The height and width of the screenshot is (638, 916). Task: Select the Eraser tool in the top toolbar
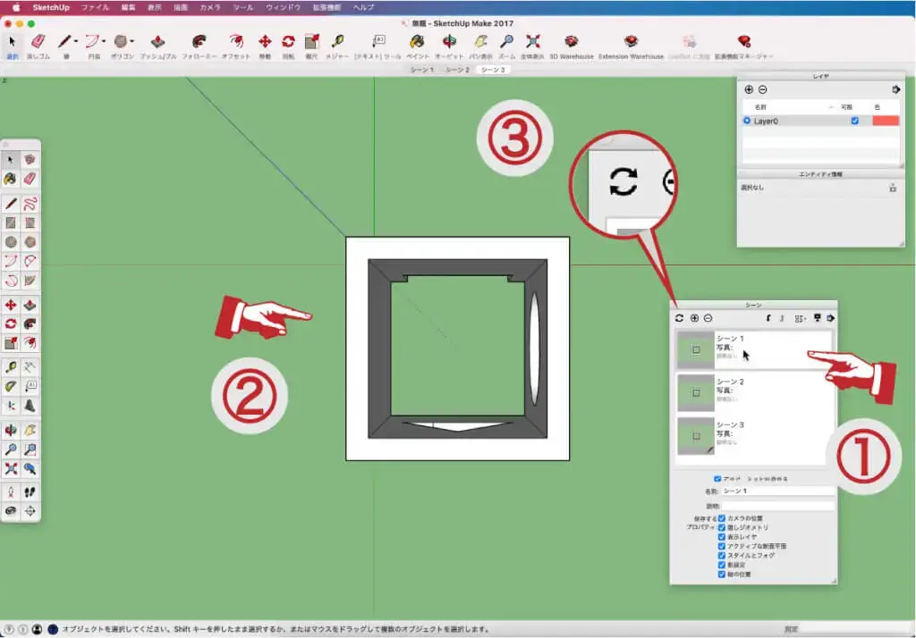38,42
